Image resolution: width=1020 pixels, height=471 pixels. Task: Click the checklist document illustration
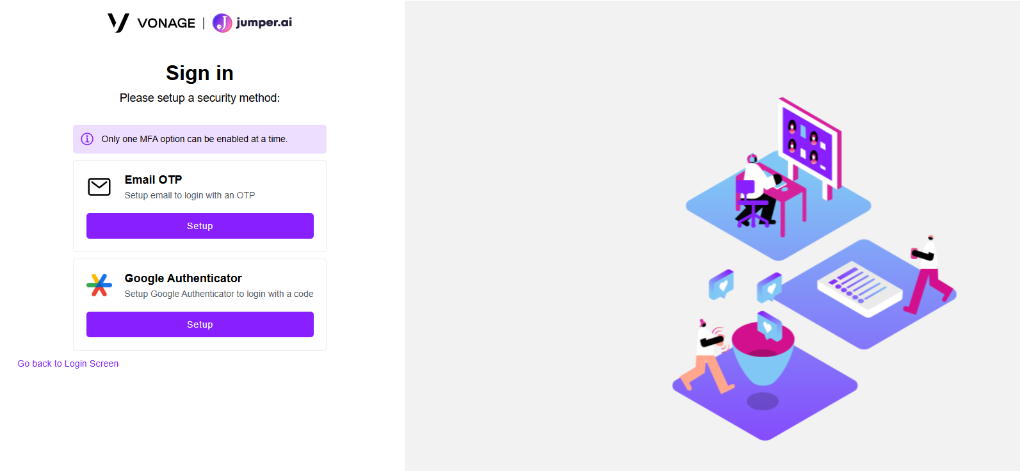tap(859, 288)
